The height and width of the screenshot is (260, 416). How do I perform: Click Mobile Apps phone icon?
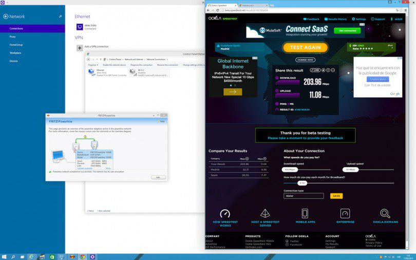coord(305,213)
